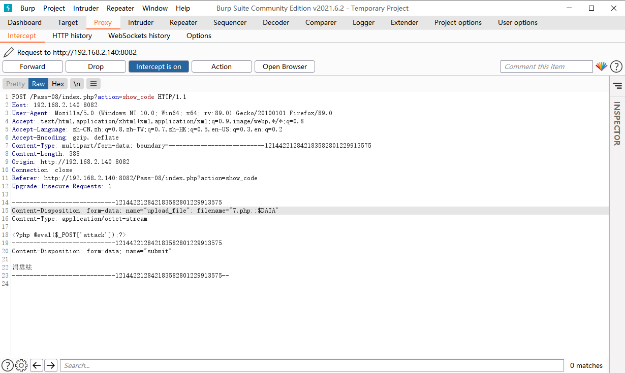Switch to Repeater tab
625x373 pixels.
tap(183, 22)
